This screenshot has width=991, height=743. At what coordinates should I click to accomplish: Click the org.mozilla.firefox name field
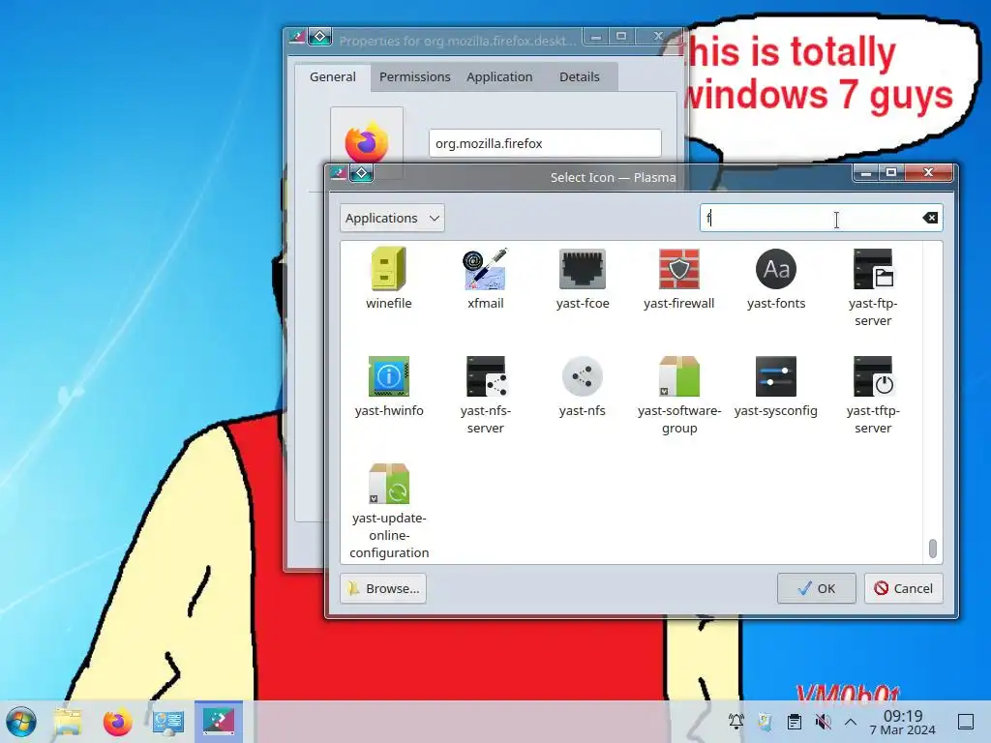[545, 143]
